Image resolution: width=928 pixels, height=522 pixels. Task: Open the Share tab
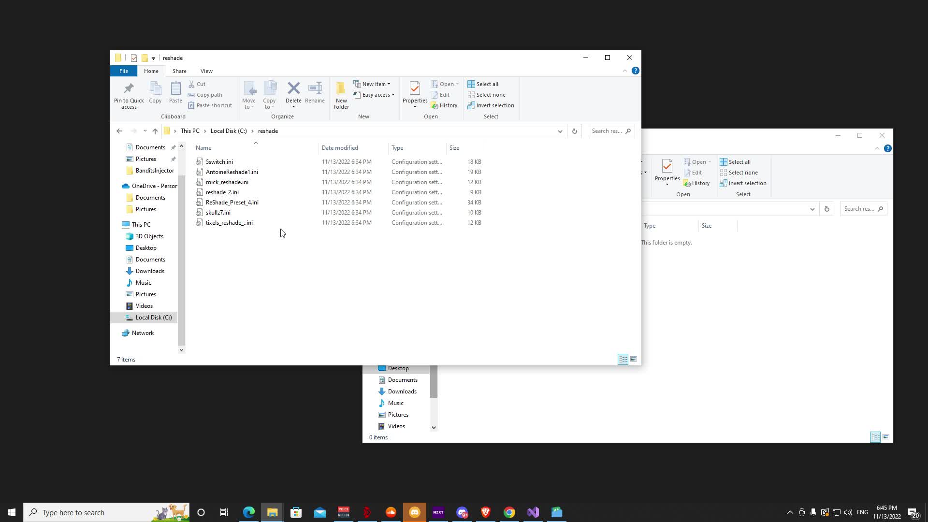tap(179, 71)
